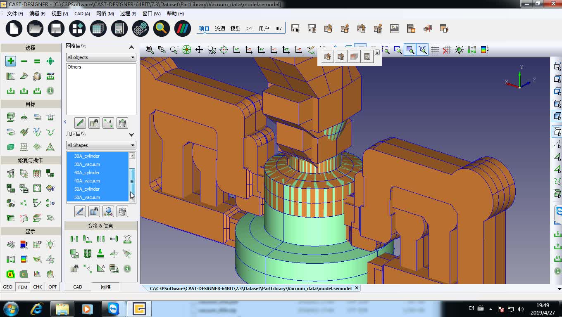The image size is (562, 317).
Task: Select the 流道 ribbon tab
Action: coord(220,28)
